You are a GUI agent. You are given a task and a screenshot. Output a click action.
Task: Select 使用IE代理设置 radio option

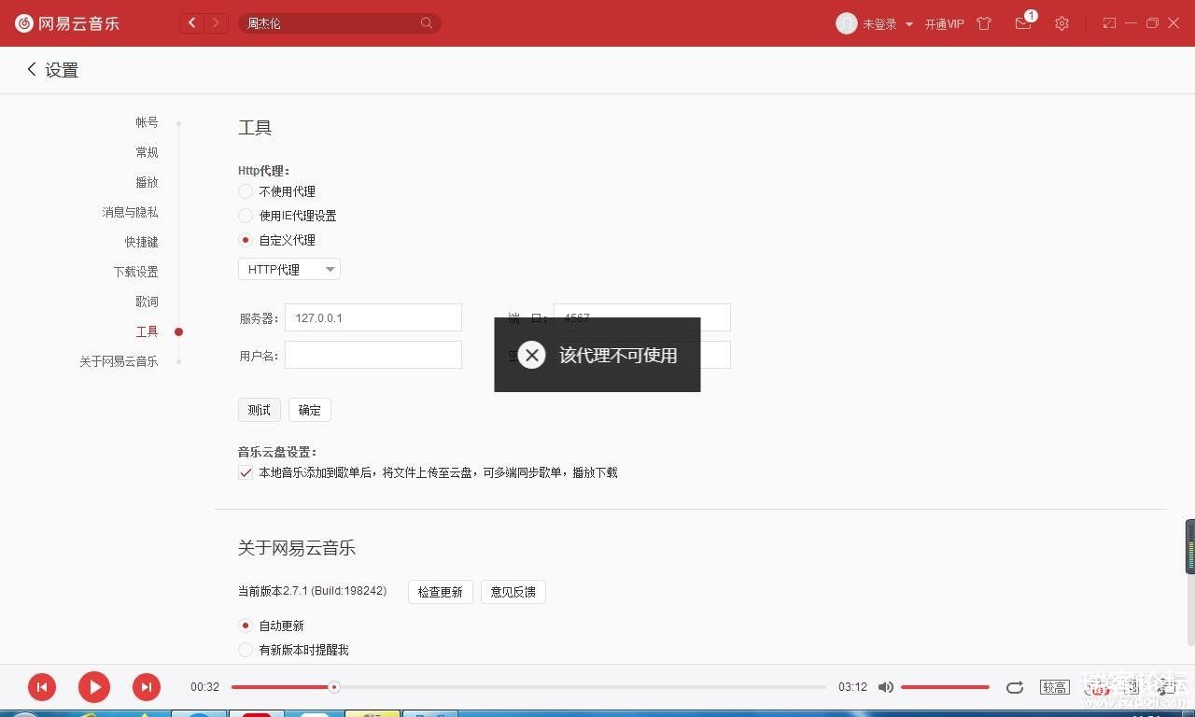point(246,216)
